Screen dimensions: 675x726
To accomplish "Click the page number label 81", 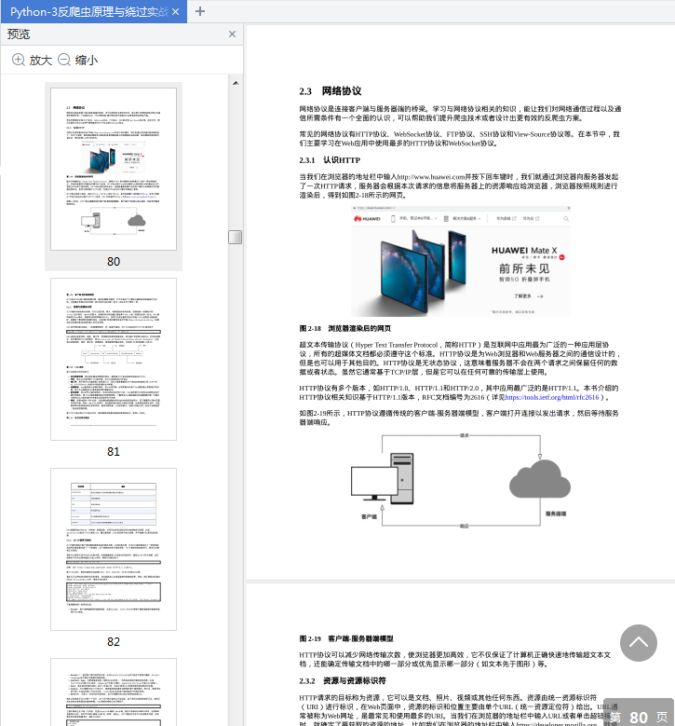I will pos(114,451).
